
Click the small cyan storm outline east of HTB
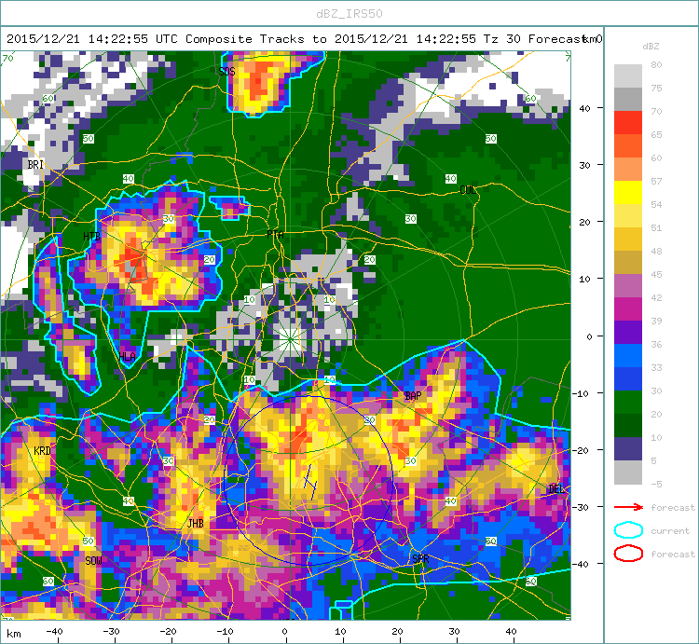[230, 208]
